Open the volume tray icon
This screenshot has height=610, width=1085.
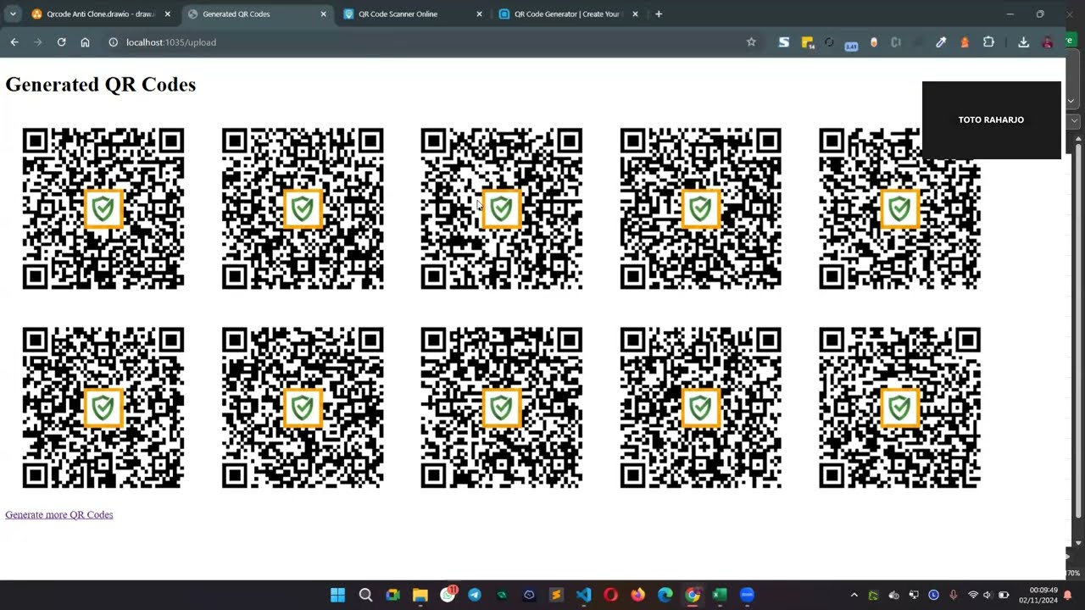click(x=988, y=595)
